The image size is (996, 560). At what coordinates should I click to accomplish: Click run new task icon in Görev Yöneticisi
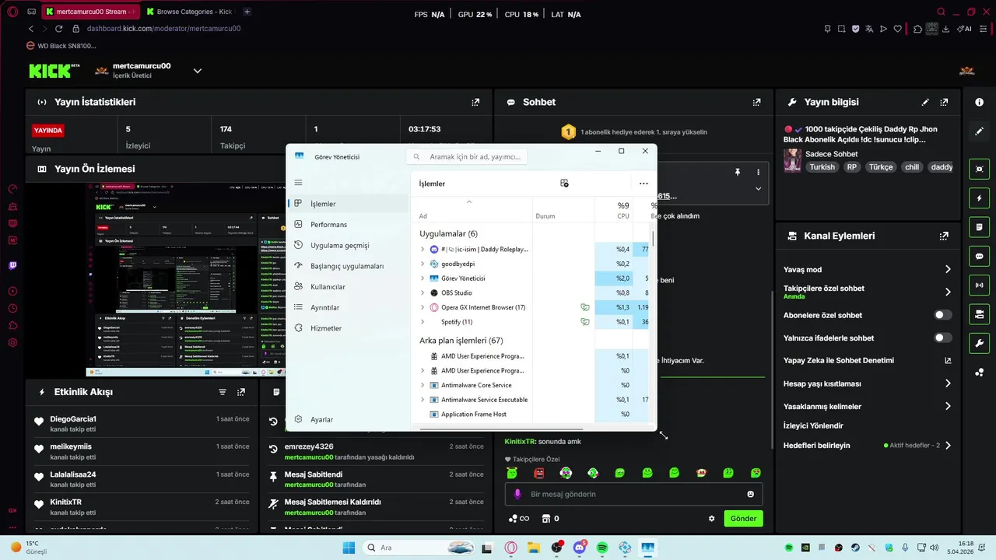point(564,184)
